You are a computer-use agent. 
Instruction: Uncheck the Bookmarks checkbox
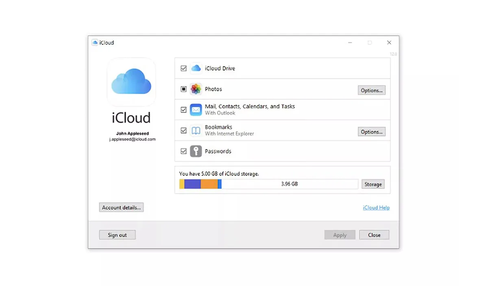[x=183, y=130]
